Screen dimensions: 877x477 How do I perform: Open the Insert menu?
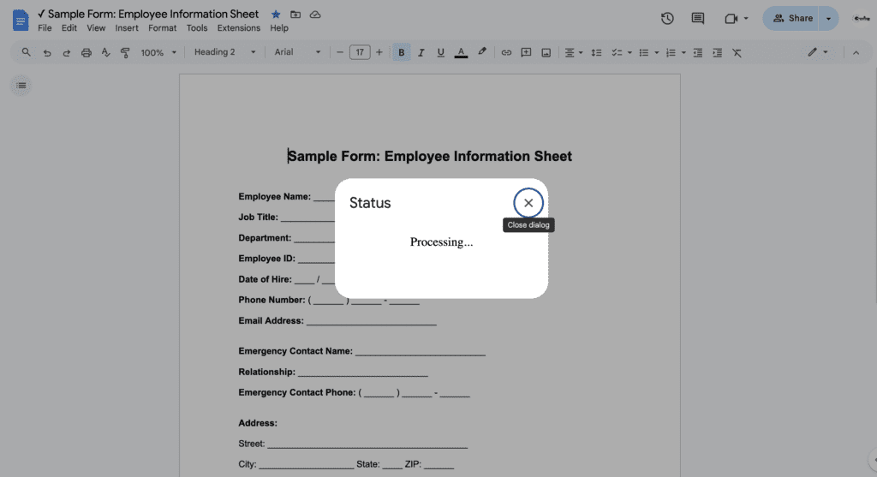(127, 28)
